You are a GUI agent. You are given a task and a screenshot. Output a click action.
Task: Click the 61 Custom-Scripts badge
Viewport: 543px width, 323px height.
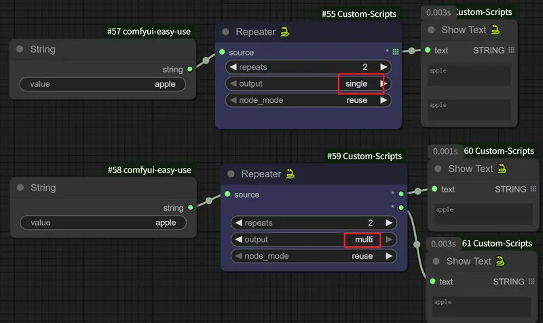(x=498, y=244)
